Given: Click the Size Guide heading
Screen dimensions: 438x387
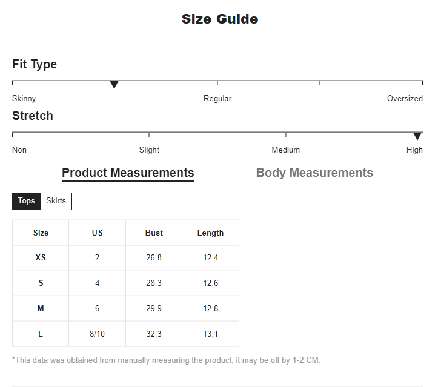Looking at the screenshot, I should tap(220, 19).
